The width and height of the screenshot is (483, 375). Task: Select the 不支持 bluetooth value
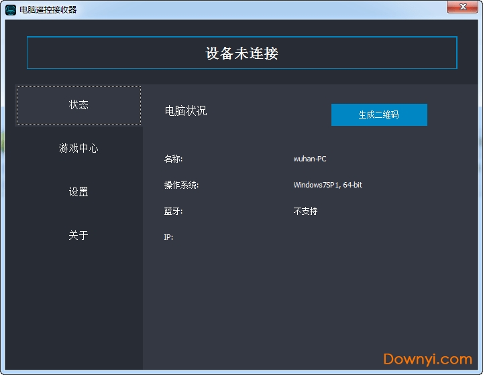click(x=305, y=211)
